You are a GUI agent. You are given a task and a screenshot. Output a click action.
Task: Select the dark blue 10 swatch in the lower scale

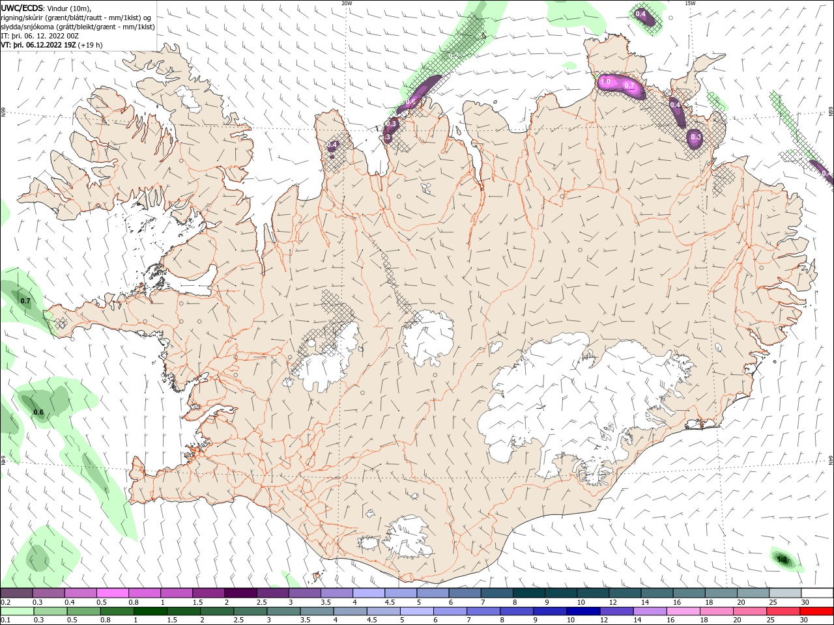tap(584, 611)
